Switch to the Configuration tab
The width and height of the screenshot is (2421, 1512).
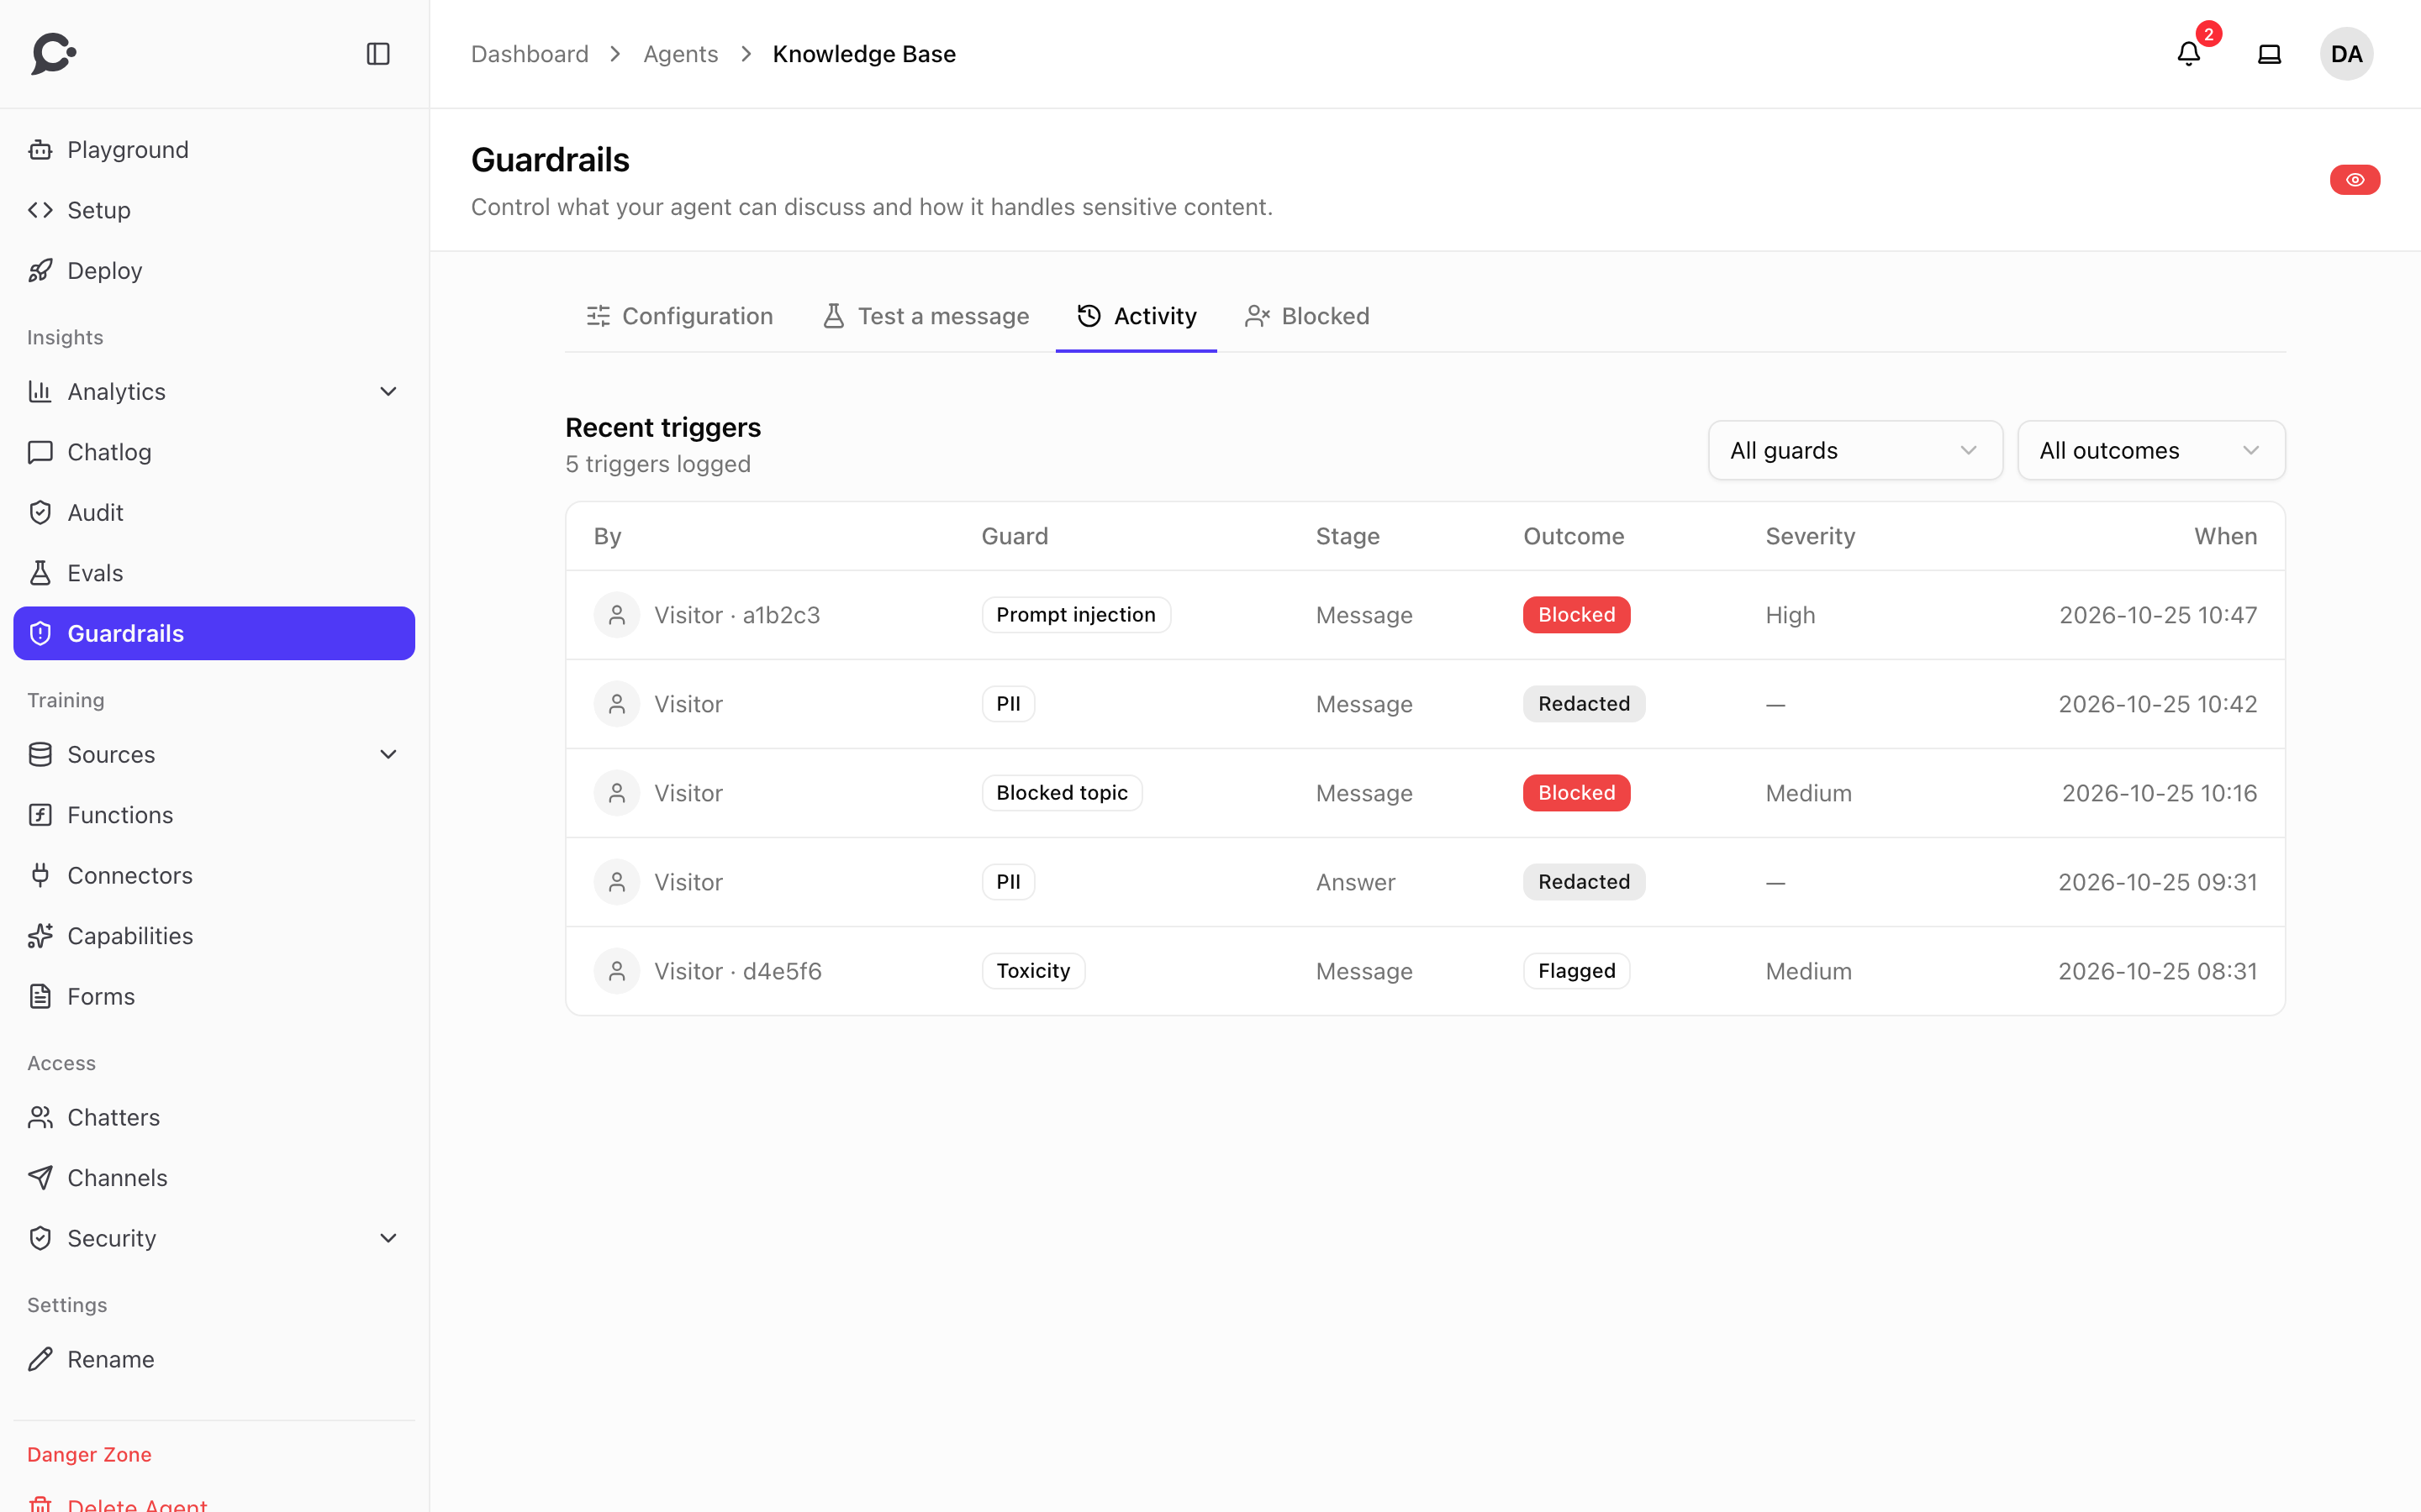(679, 316)
